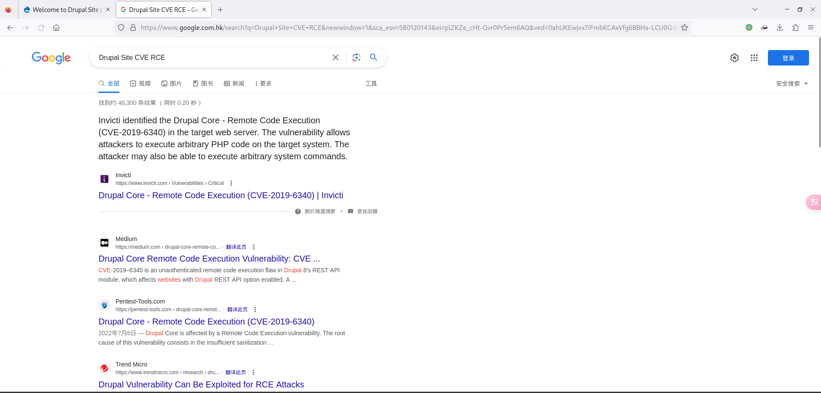Image resolution: width=821 pixels, height=393 pixels.
Task: Close the Drupal Site CVE RCE tab
Action: (x=204, y=9)
